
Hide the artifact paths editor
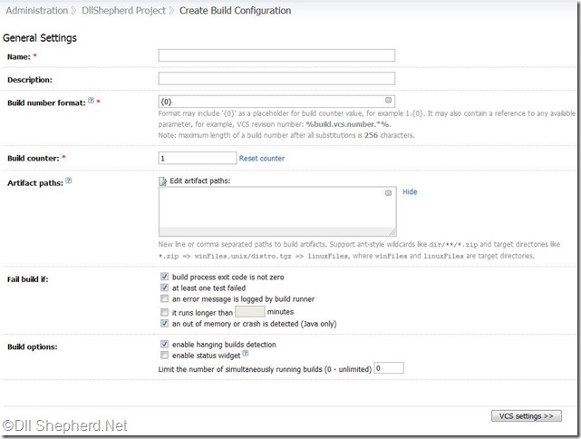(410, 192)
